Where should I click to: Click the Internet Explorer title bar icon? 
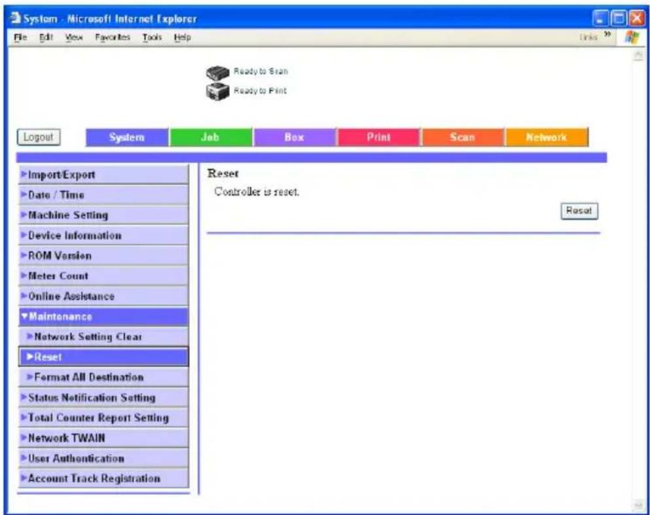(16, 18)
